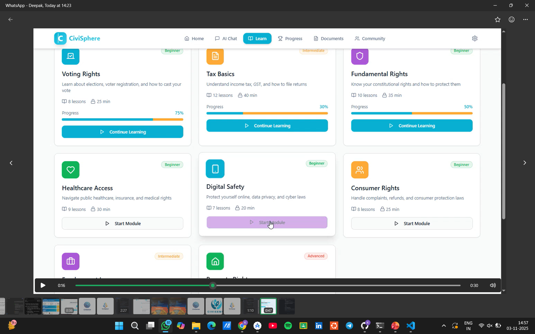Viewport: 535px width, 334px height.
Task: Expand the system tray hidden icons arrow
Action: pyautogui.click(x=444, y=326)
